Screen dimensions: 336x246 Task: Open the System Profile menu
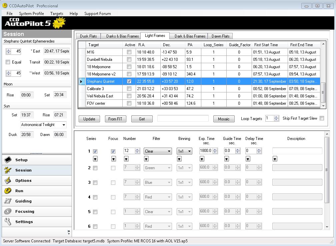pyautogui.click(x=31, y=14)
